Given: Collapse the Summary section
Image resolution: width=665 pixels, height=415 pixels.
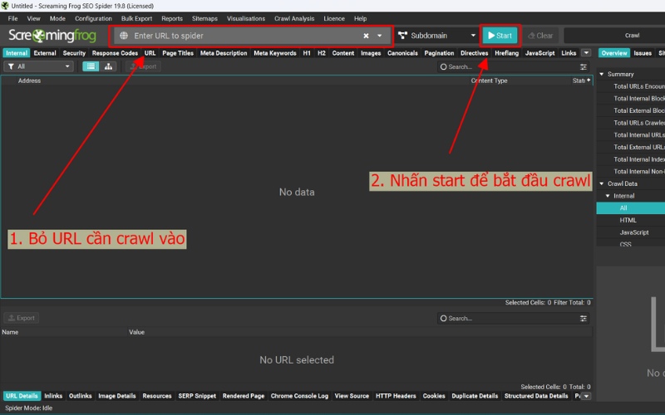Looking at the screenshot, I should click(x=602, y=74).
